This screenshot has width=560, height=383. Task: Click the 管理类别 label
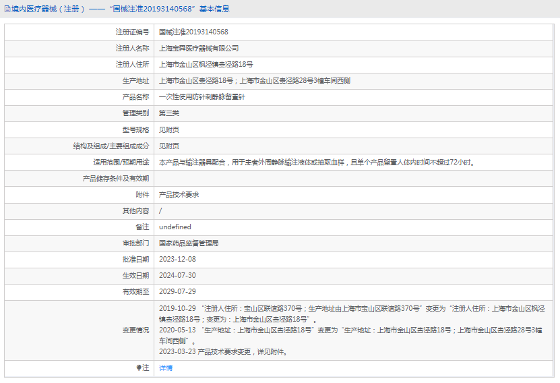pyautogui.click(x=135, y=113)
